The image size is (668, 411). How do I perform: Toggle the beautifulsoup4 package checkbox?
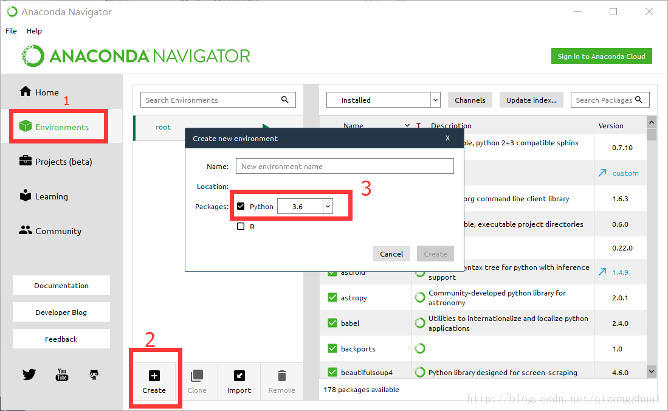(x=332, y=372)
